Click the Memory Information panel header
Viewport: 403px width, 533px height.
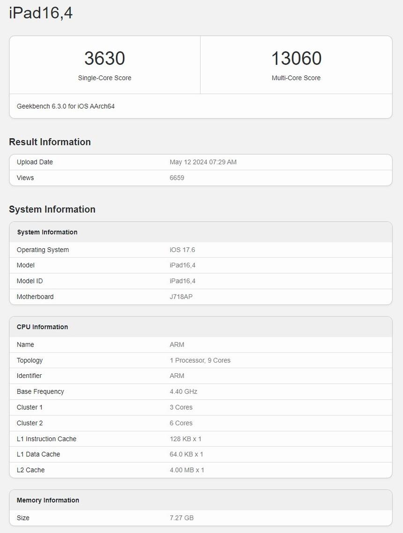point(47,500)
